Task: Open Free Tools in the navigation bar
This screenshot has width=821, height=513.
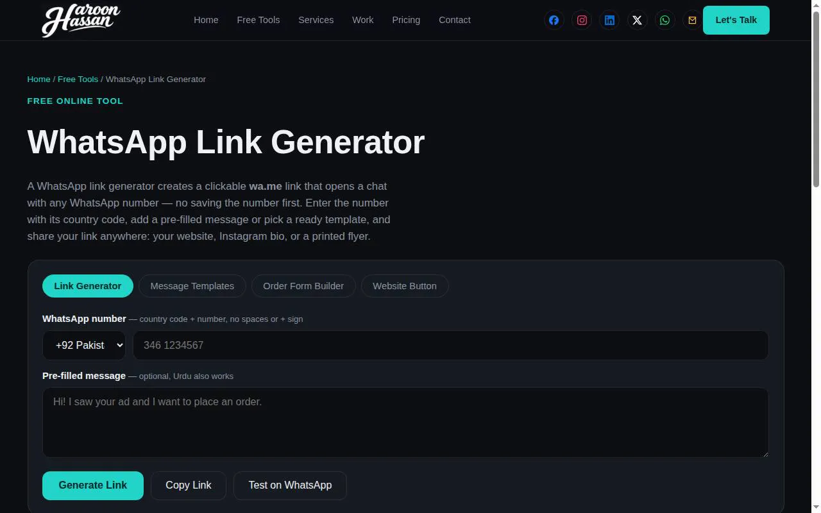Action: point(258,20)
